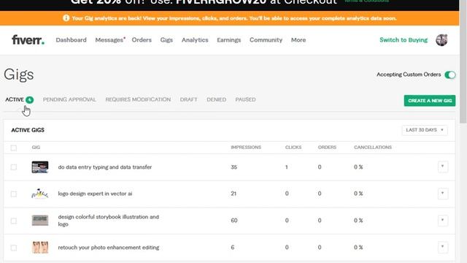Check the logo design expert gig checkbox
The width and height of the screenshot is (467, 263).
pyautogui.click(x=14, y=194)
